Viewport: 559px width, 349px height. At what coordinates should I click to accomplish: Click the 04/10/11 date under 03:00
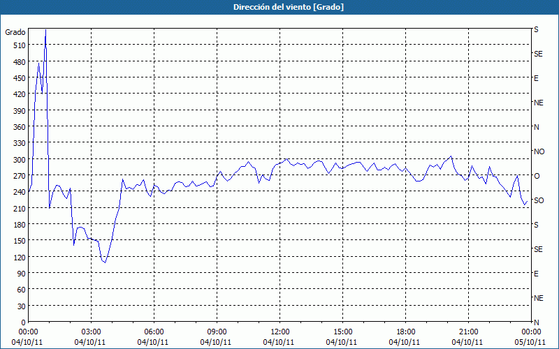tap(90, 342)
